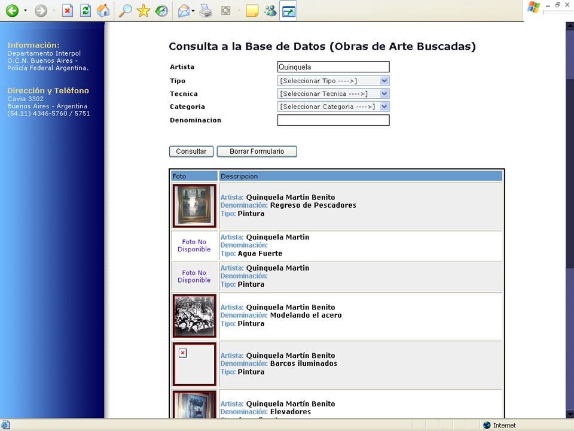Click the Tecnica form label
The width and height of the screenshot is (574, 431).
click(x=184, y=94)
